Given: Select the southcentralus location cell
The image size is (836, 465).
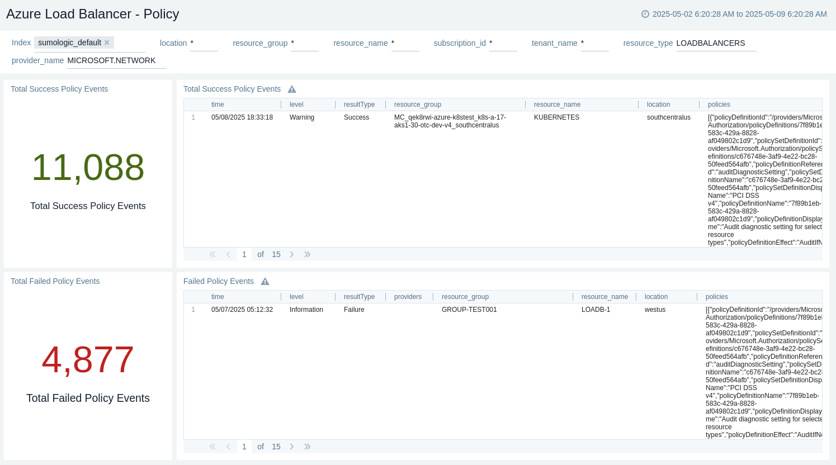Looking at the screenshot, I should click(x=669, y=117).
